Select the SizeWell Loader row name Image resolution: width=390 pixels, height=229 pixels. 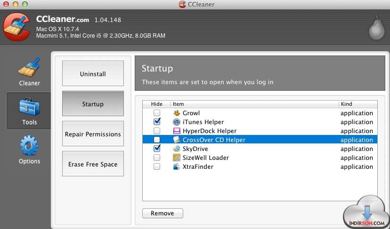(206, 158)
